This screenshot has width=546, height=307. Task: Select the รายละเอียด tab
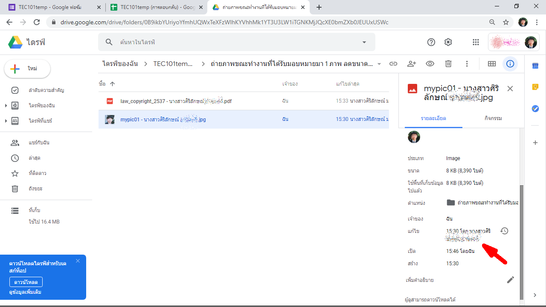pos(433,118)
